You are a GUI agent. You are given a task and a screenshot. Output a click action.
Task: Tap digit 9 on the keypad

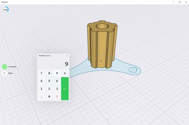pos(57,73)
